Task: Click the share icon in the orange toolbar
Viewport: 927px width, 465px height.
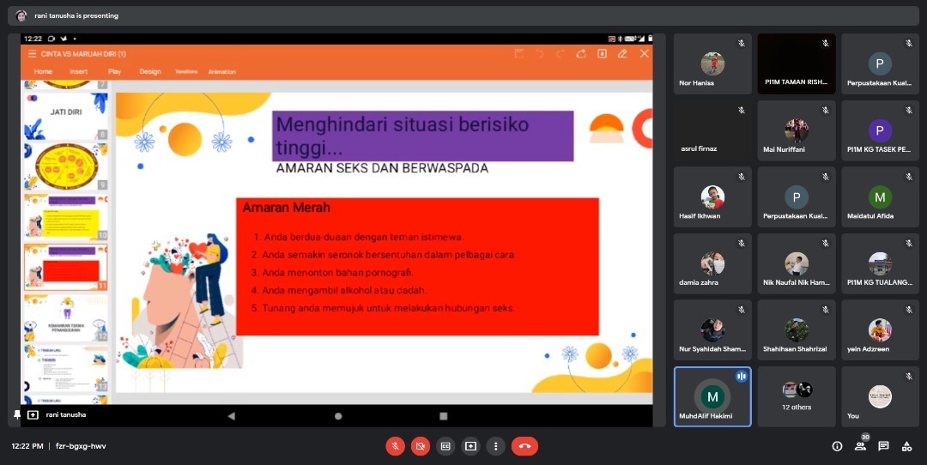Action: (x=581, y=54)
